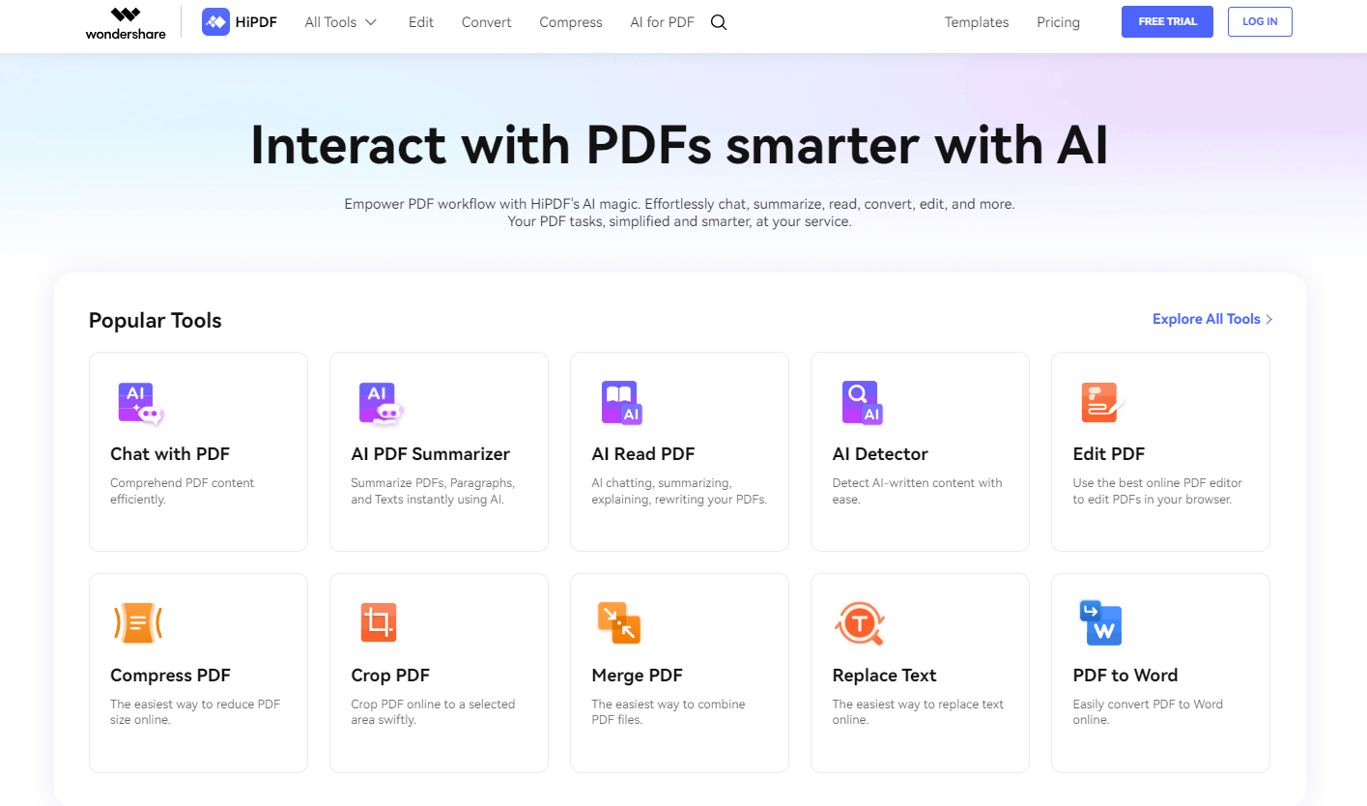Screen dimensions: 1367x806
Task: Click the Merge PDF icon
Action: click(x=619, y=623)
